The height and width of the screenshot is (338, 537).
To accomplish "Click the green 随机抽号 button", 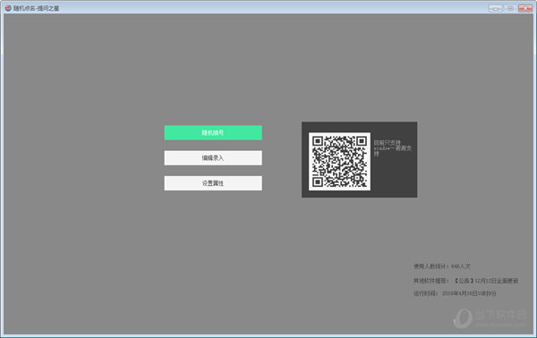I will 213,132.
